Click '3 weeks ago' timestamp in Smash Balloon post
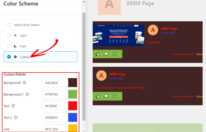The height and width of the screenshot is (132, 206). point(116,78)
